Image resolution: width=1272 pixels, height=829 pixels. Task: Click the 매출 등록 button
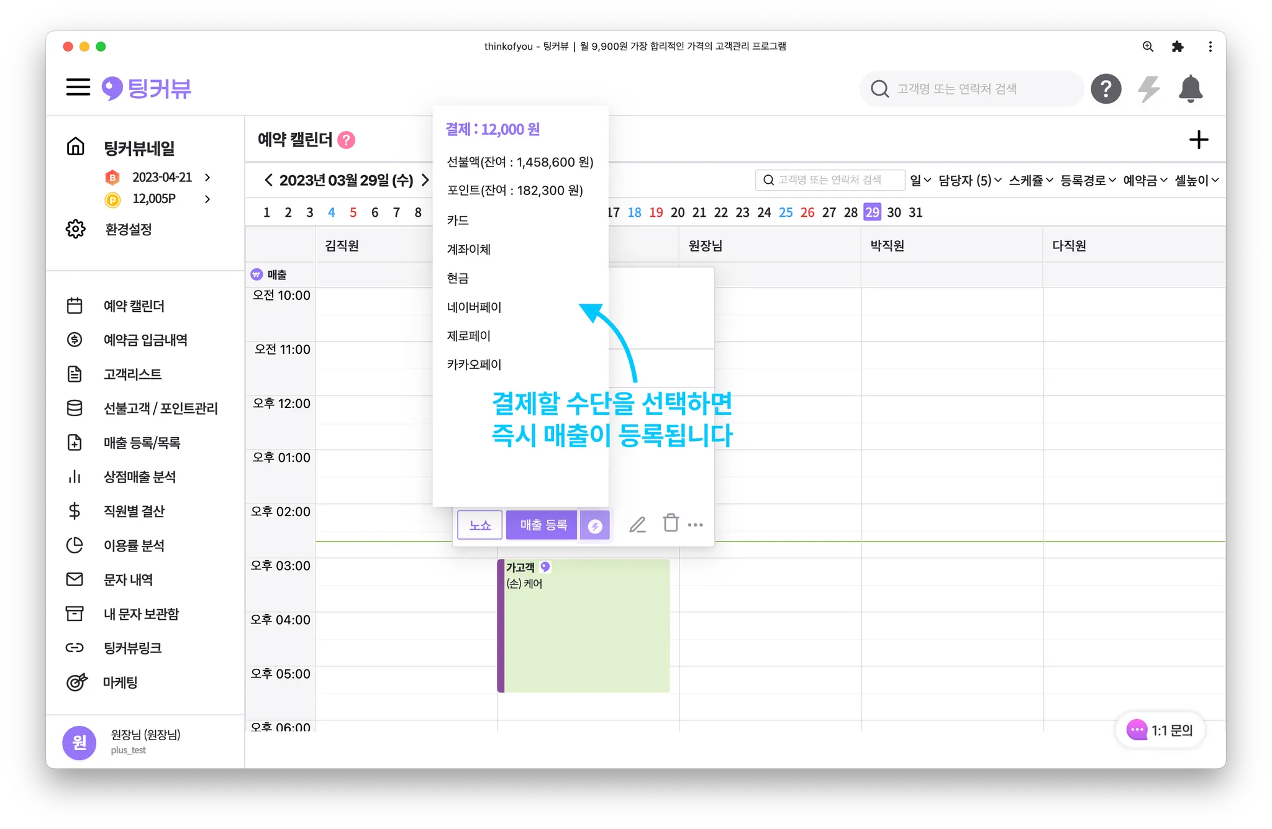(542, 525)
